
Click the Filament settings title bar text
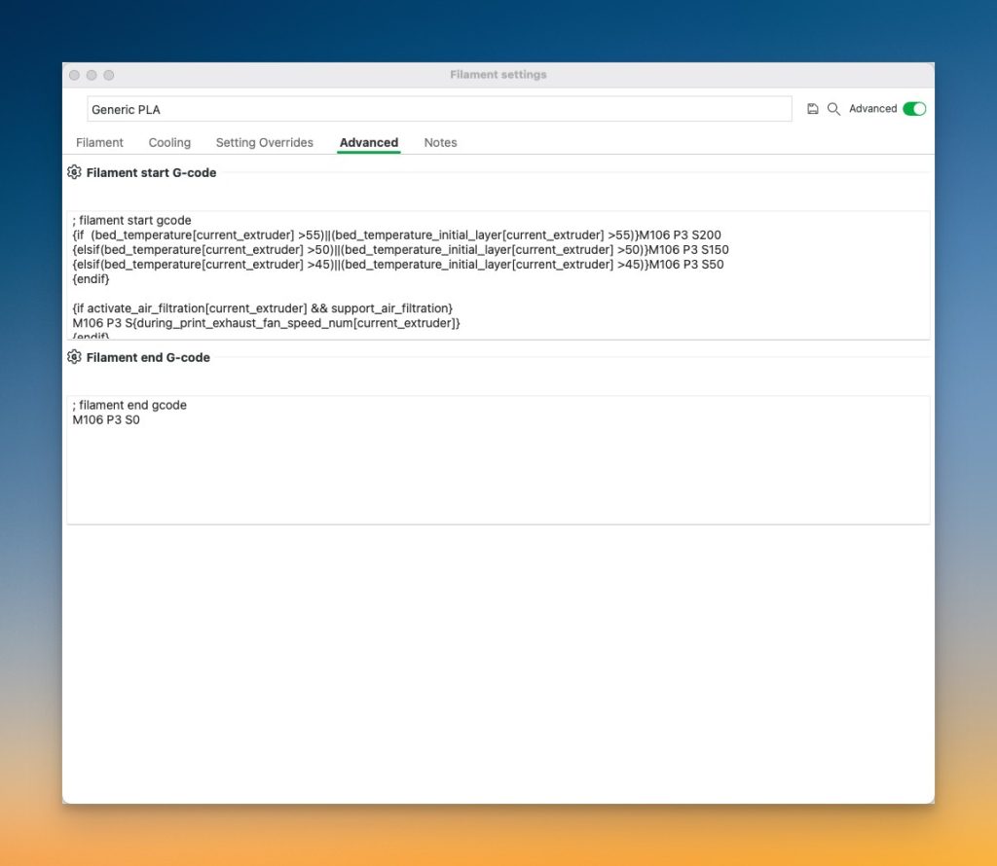point(498,75)
